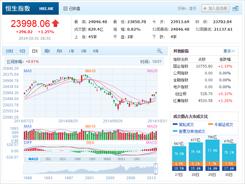Viewport: 245px width, 184px height.
Task: Click dark blue 窝轮成交 legend swatch
Action: [x=175, y=124]
